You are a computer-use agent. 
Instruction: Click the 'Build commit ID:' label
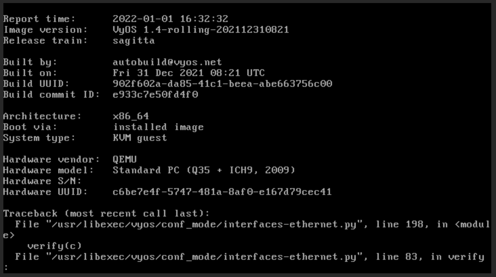[51, 95]
